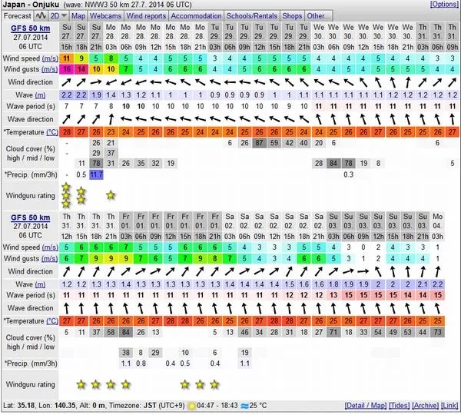
Task: Click the upper star in the Su 27 18h rating column
Action: point(81,191)
